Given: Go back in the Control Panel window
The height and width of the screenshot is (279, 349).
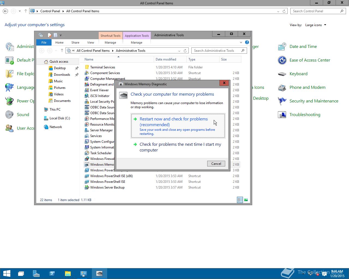Looking at the screenshot, I should tap(5, 11).
